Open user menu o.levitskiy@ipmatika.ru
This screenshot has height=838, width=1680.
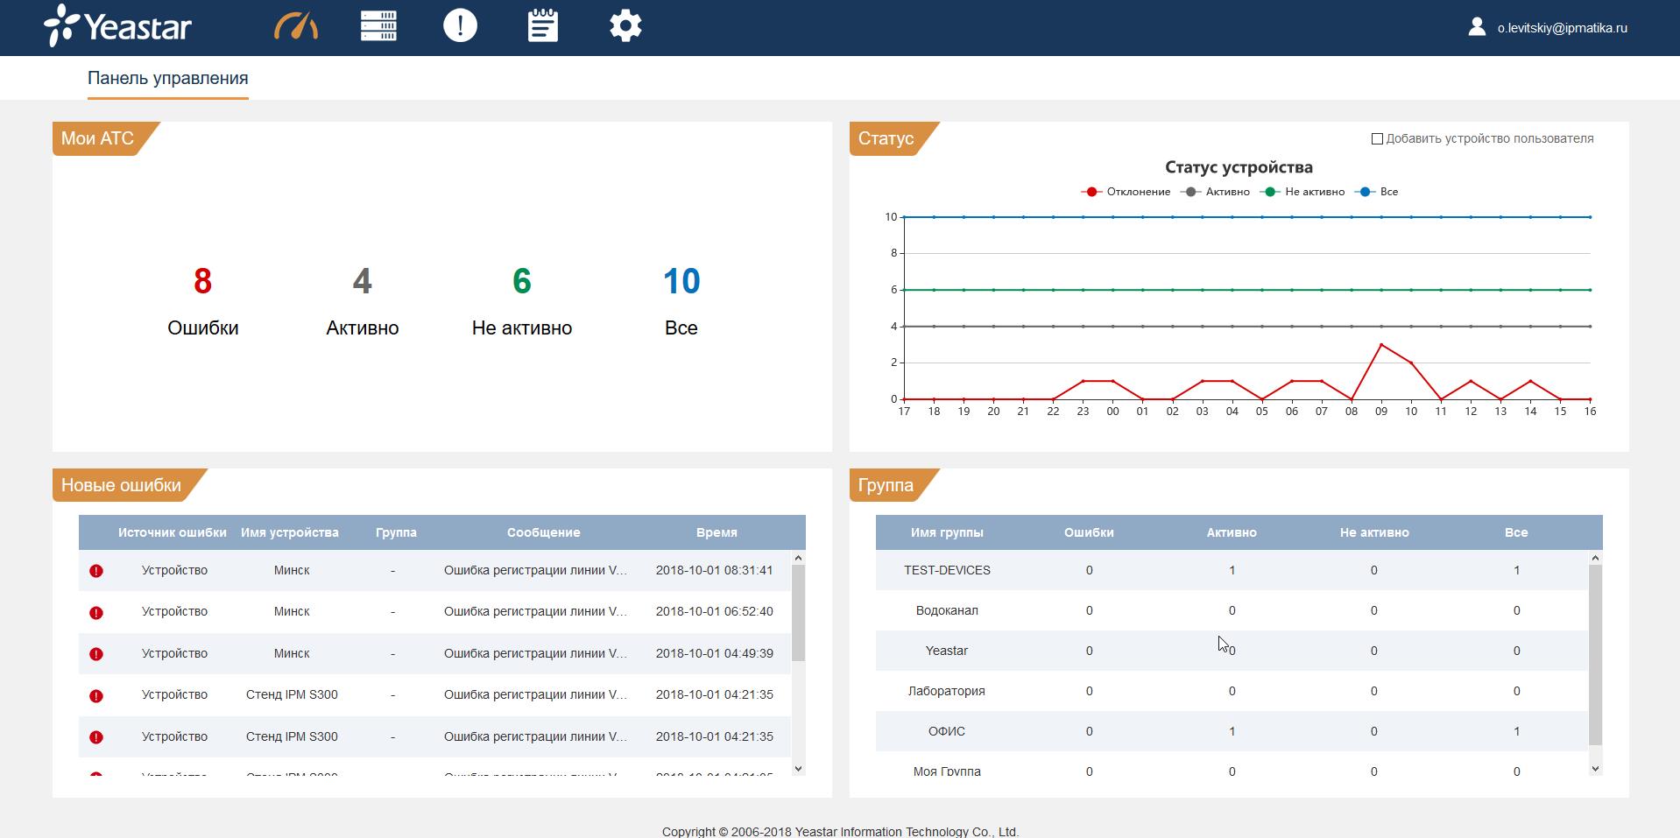(1562, 28)
